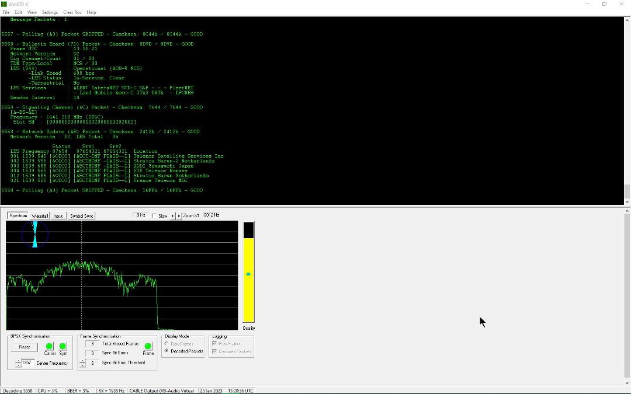Click the yellow Quality level bar
631x394 pixels.
249,280
